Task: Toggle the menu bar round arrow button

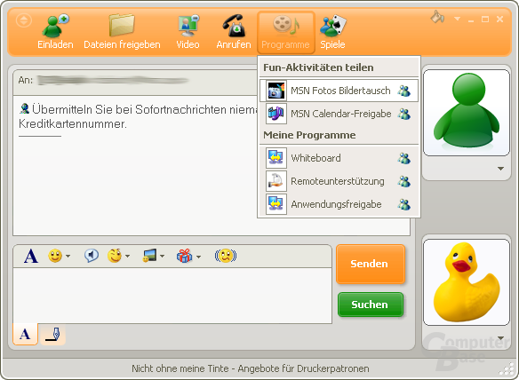Action: coord(24,20)
